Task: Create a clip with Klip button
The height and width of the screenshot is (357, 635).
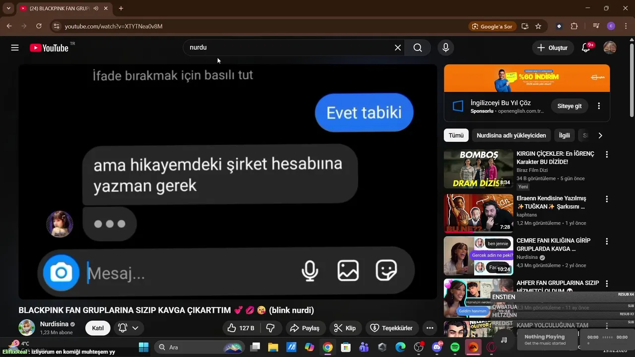Action: (x=345, y=328)
